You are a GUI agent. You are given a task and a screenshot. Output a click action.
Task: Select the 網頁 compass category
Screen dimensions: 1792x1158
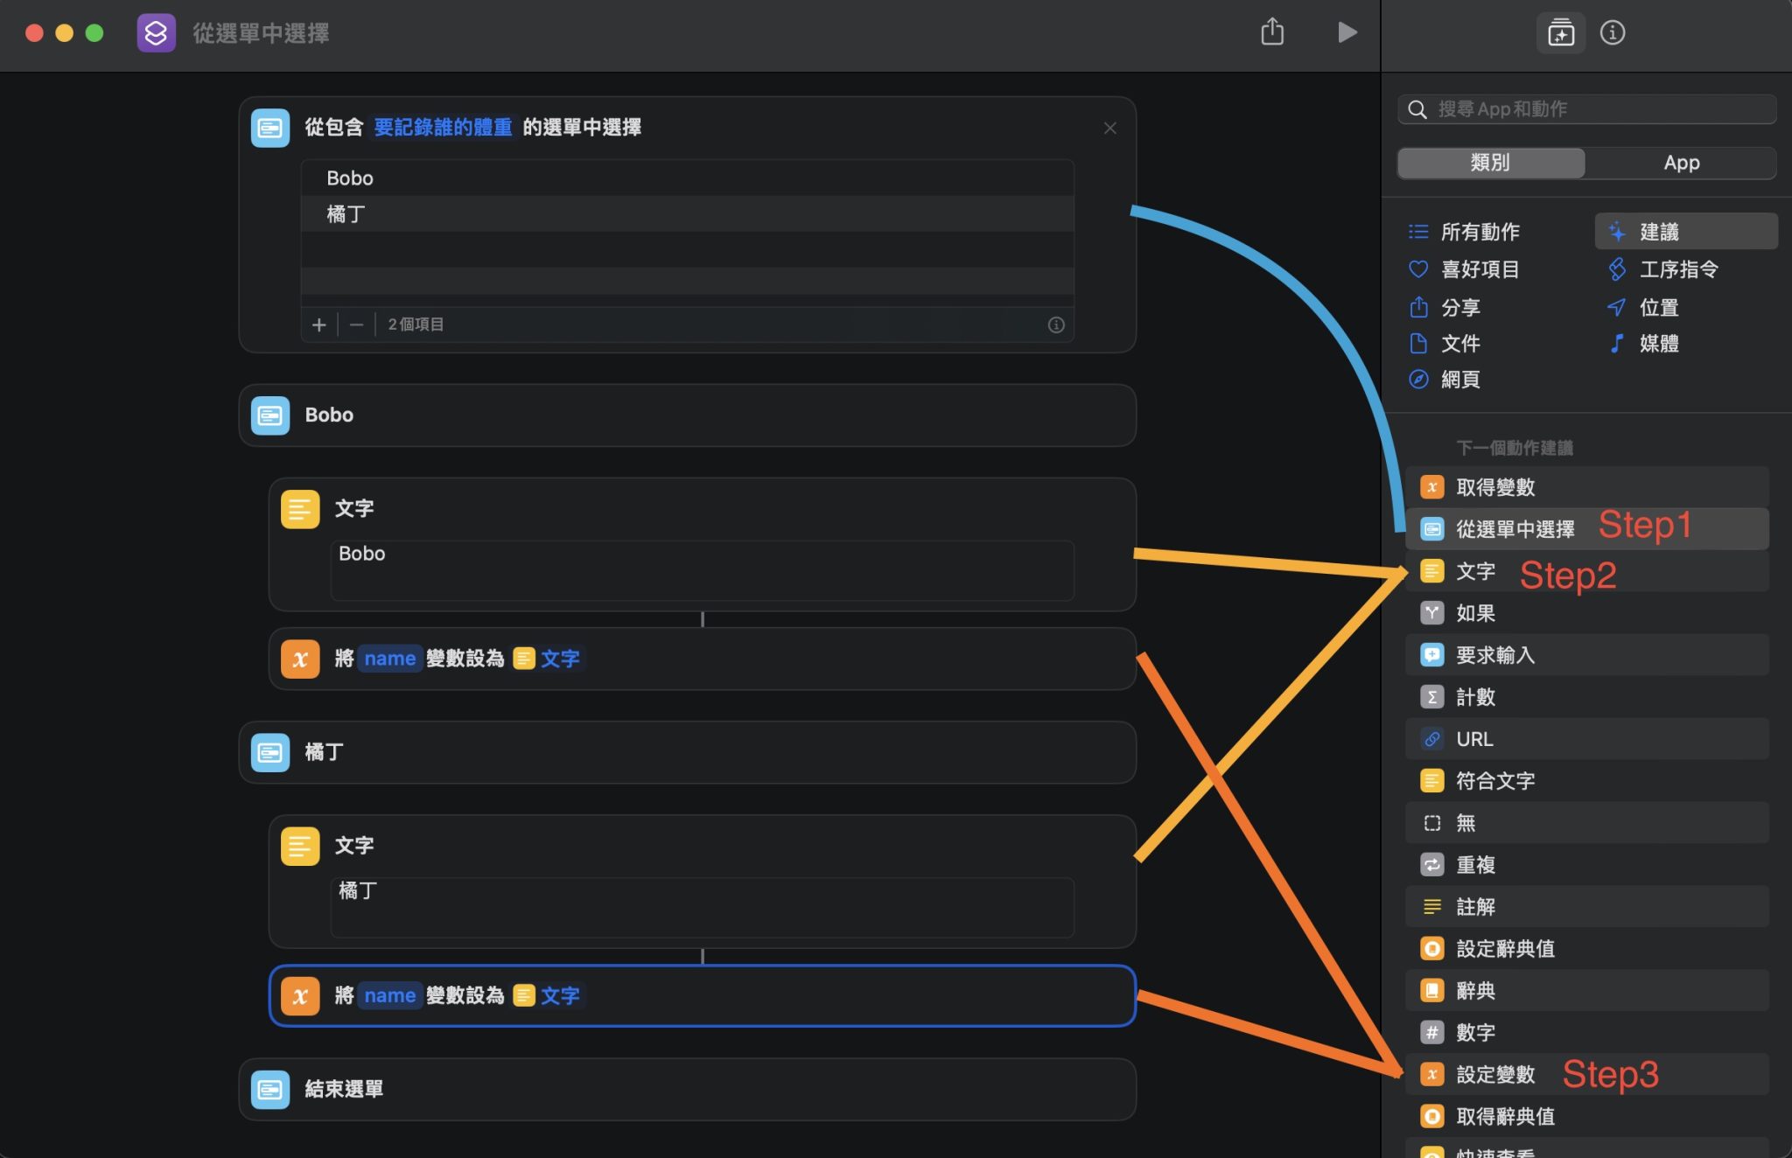click(x=1459, y=380)
